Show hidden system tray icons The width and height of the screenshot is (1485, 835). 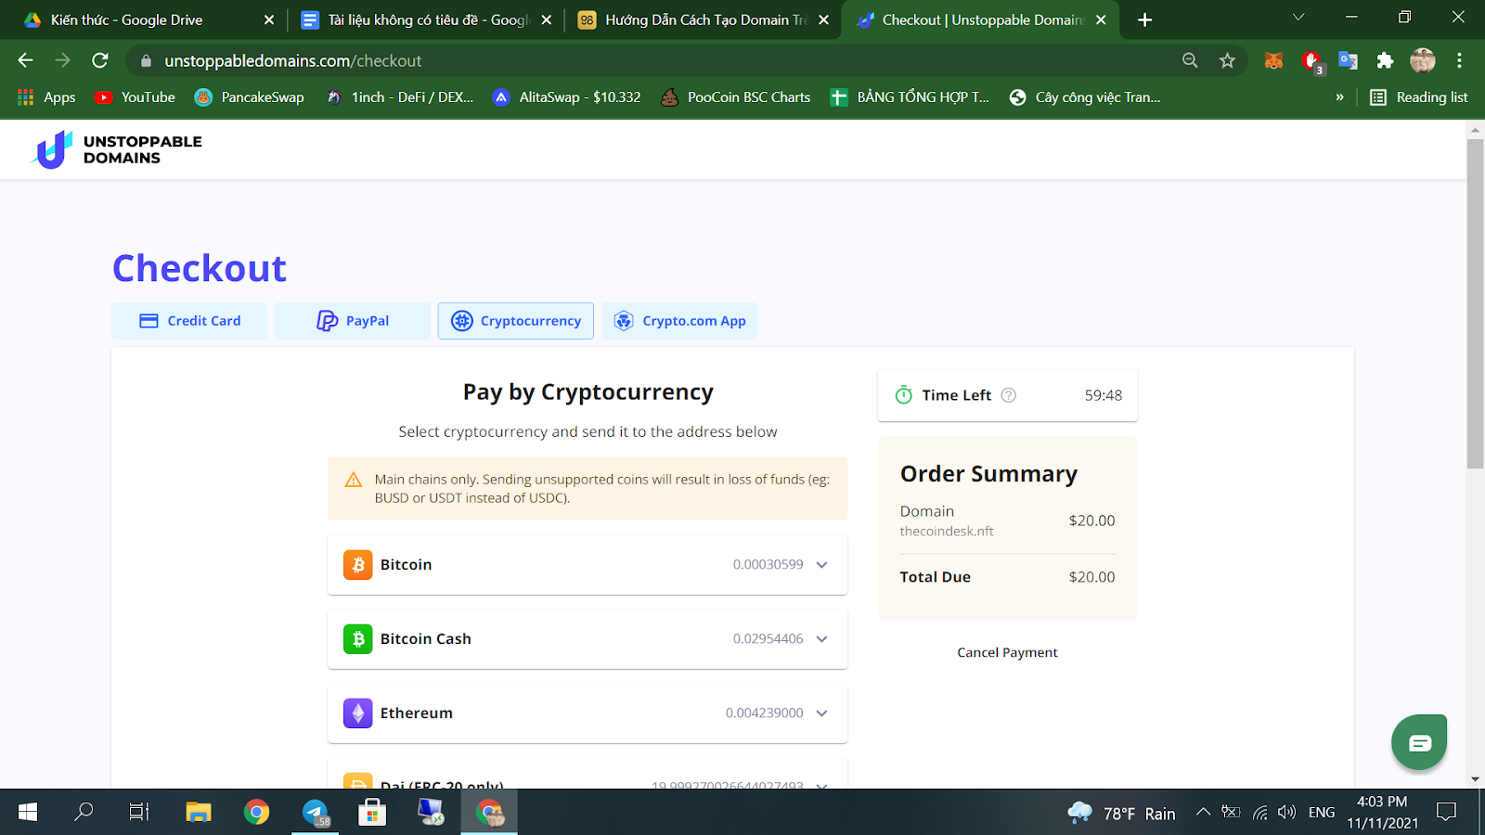[x=1203, y=813]
